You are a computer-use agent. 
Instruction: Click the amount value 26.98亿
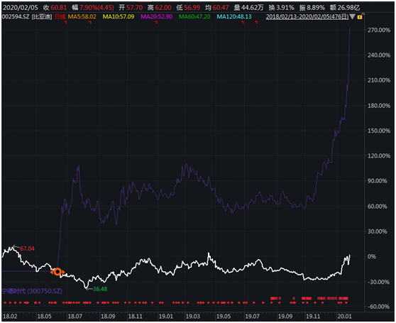(x=348, y=8)
